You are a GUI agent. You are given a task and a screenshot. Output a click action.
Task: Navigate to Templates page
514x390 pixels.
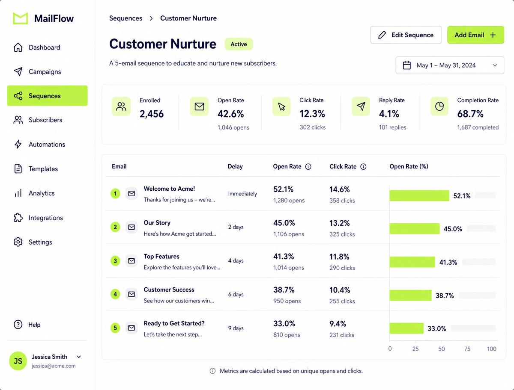(x=47, y=169)
